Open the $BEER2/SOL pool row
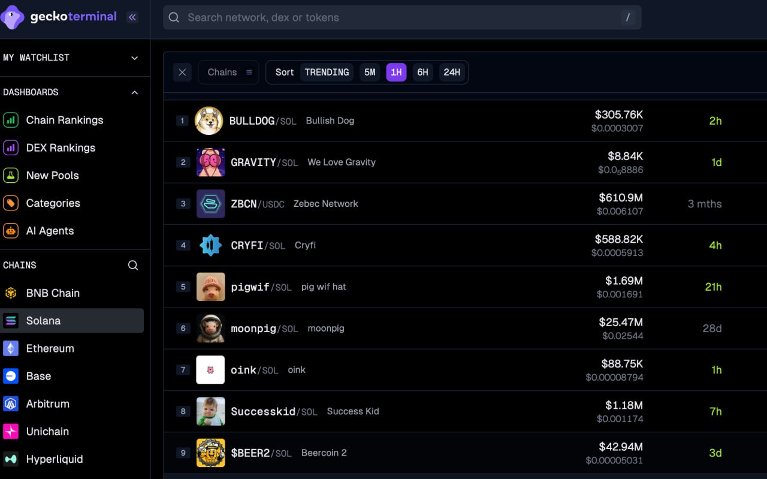Viewport: 767px width, 479px height. click(465, 453)
